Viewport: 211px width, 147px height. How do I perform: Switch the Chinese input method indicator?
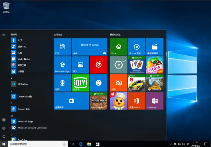(188, 144)
